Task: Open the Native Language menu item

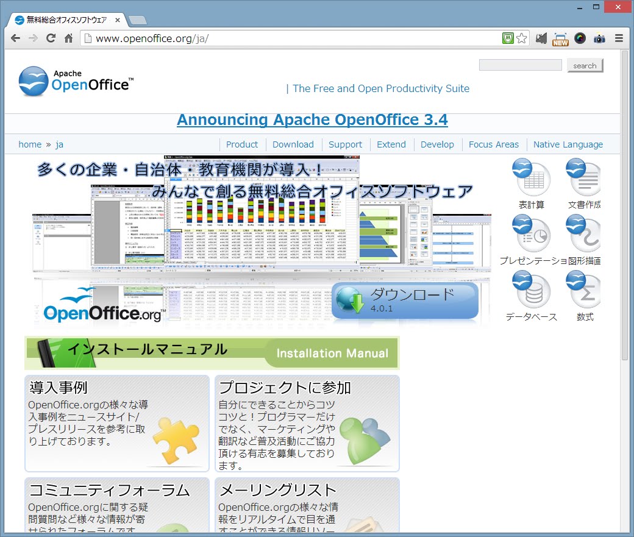Action: point(568,144)
